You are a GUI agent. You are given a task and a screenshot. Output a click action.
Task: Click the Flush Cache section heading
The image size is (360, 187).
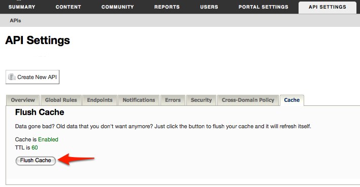coord(40,113)
